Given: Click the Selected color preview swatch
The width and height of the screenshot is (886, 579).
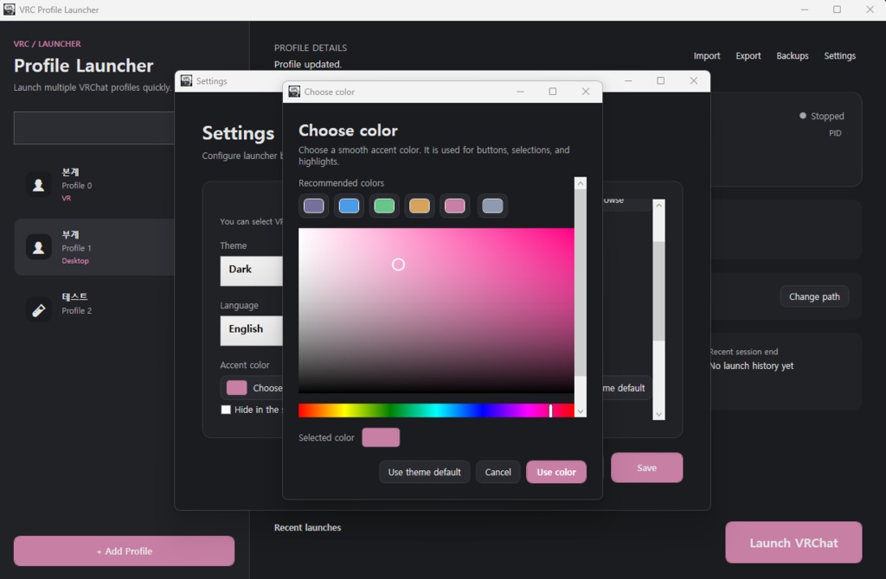Looking at the screenshot, I should [x=381, y=437].
